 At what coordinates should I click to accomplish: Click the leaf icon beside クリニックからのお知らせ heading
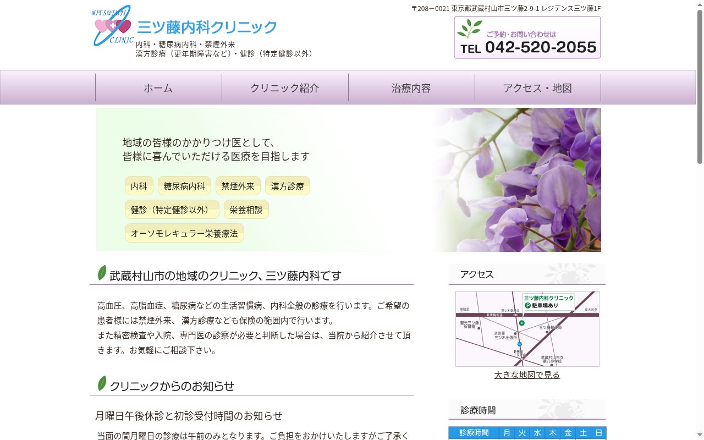[x=102, y=383]
